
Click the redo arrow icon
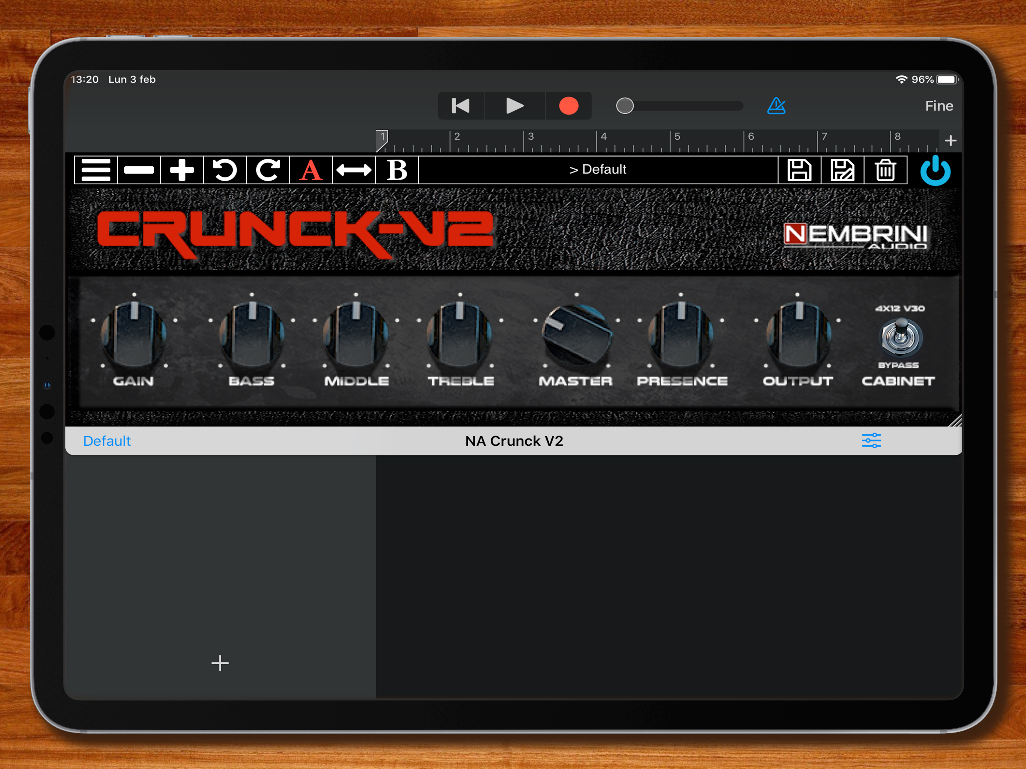coord(268,170)
